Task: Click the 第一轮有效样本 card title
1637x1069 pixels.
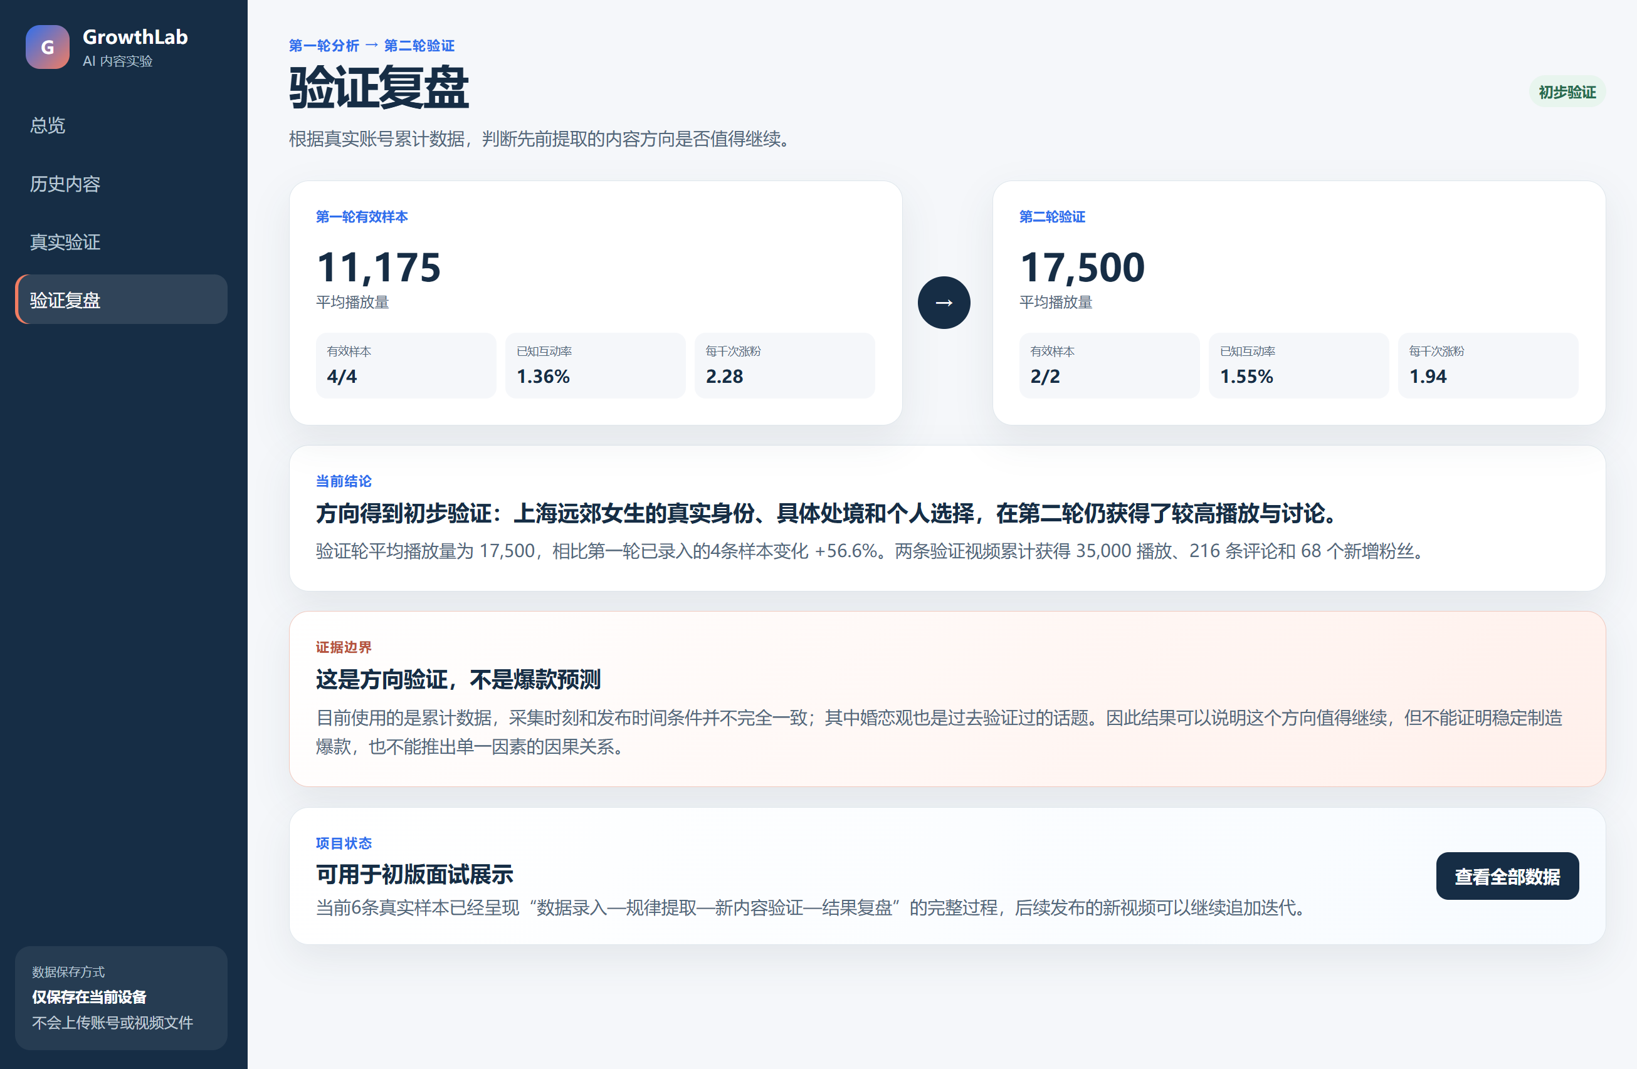Action: click(362, 217)
